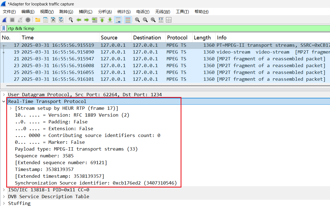Viewport: 330px width, 206px height.
Task: Sort by the Time column header
Action: 60,38
